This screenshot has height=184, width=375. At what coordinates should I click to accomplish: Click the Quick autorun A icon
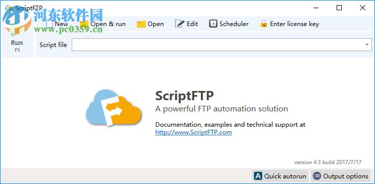[258, 176]
